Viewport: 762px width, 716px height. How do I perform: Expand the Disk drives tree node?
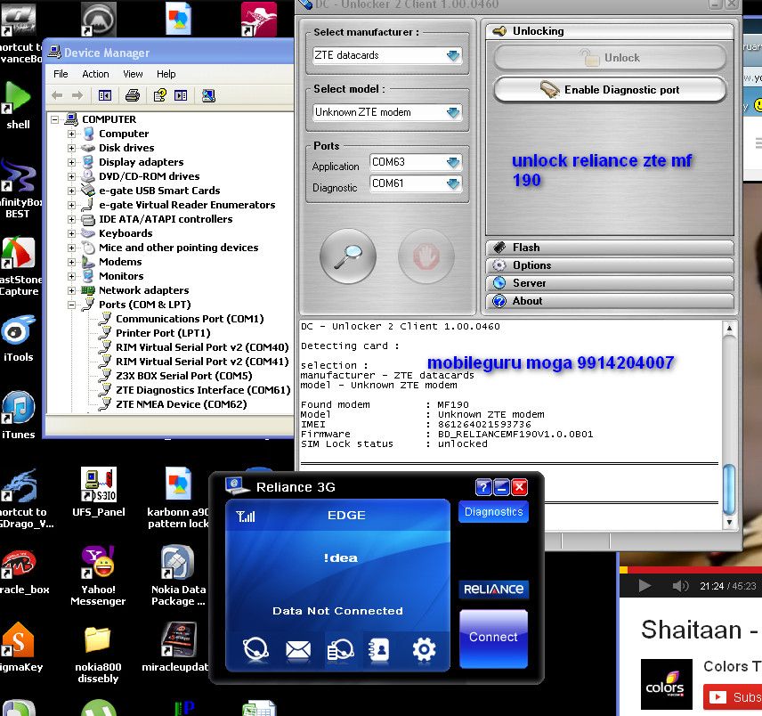click(x=71, y=148)
